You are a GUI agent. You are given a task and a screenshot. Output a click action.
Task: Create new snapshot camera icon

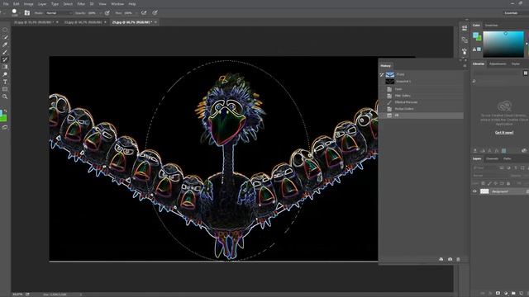450,259
